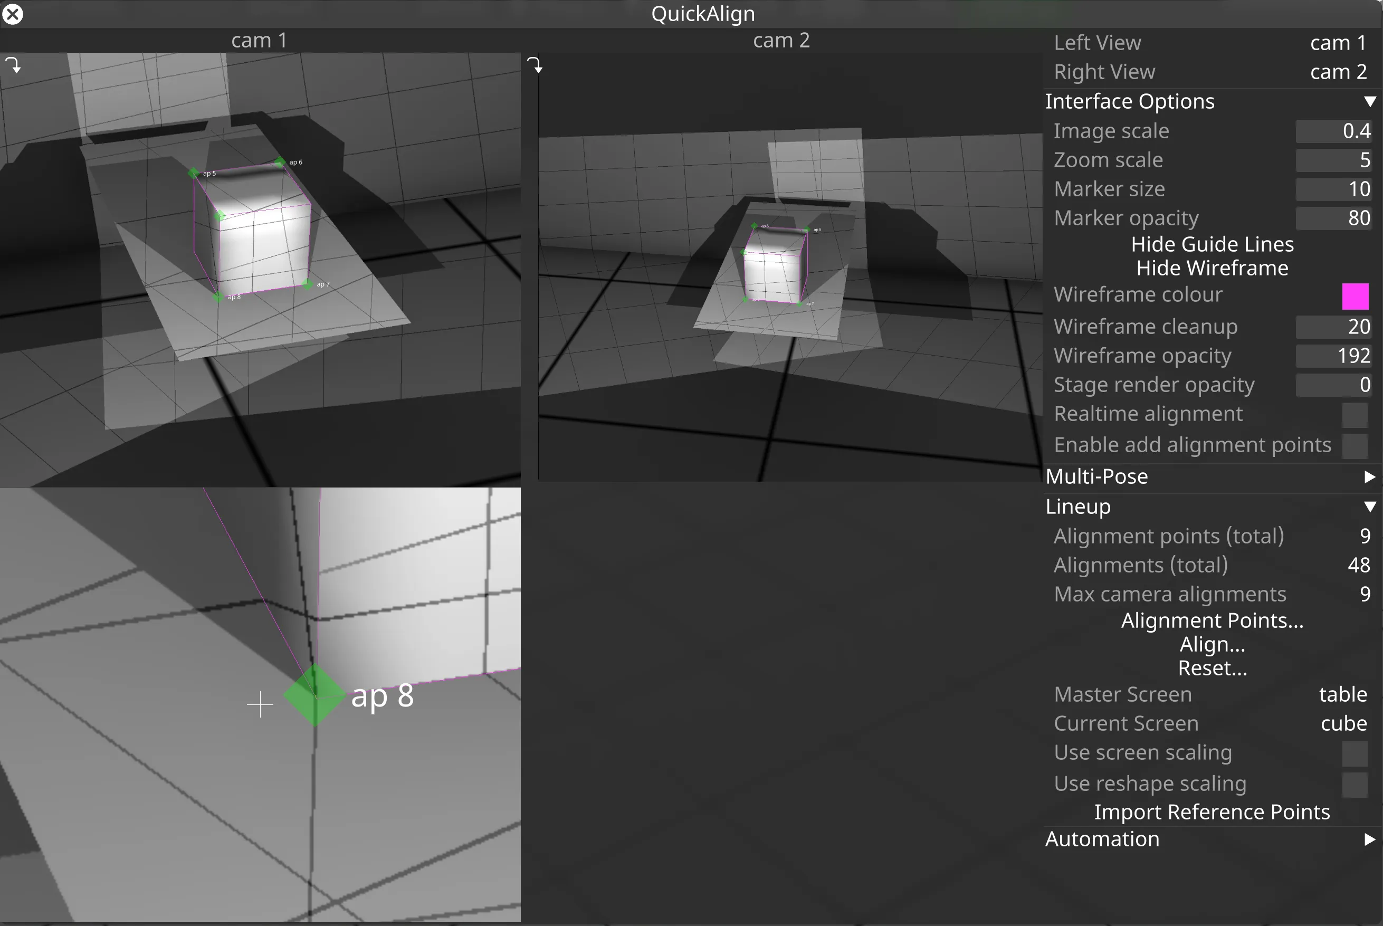Click the ap 5 green marker in cam 1
Screen dimensions: 1383x926
click(194, 173)
